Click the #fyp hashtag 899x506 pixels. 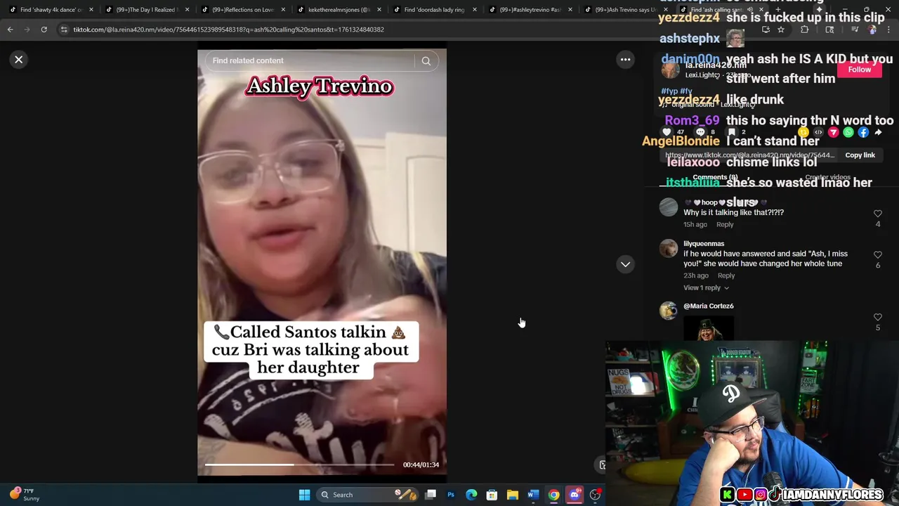669,91
